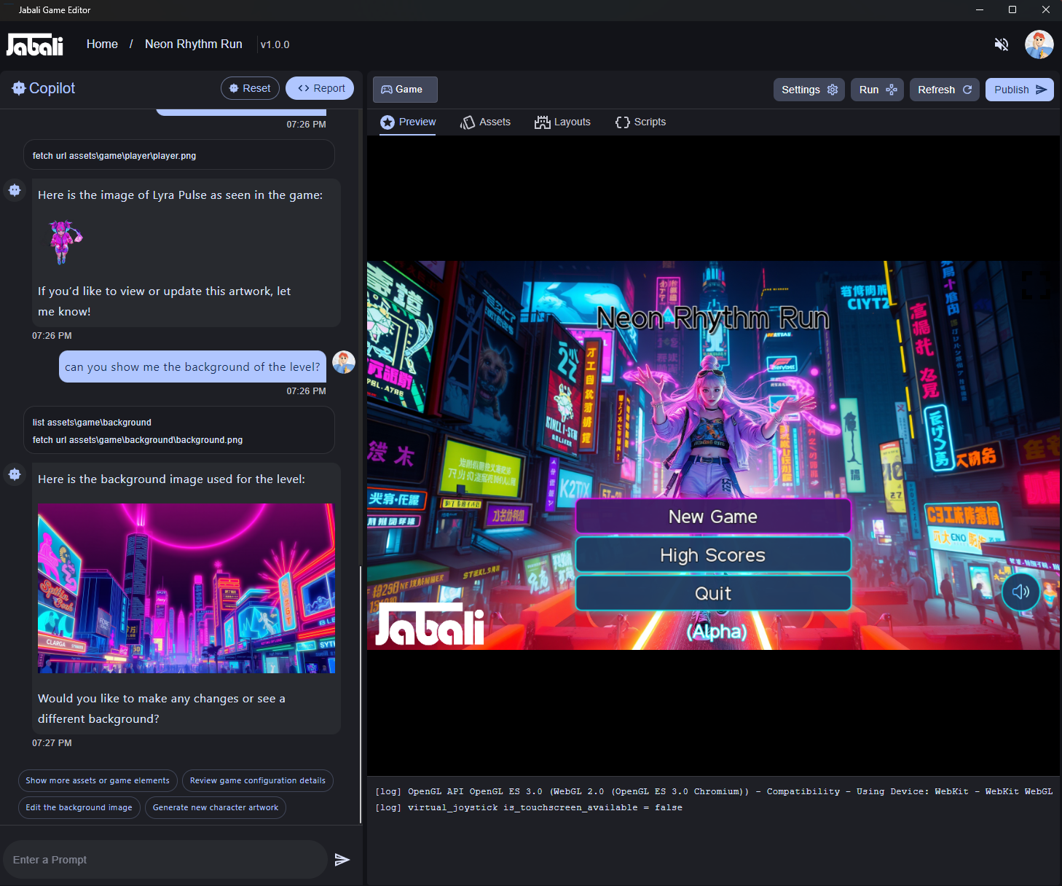Click user avatar beside chat message
The image size is (1062, 886).
[x=344, y=362]
